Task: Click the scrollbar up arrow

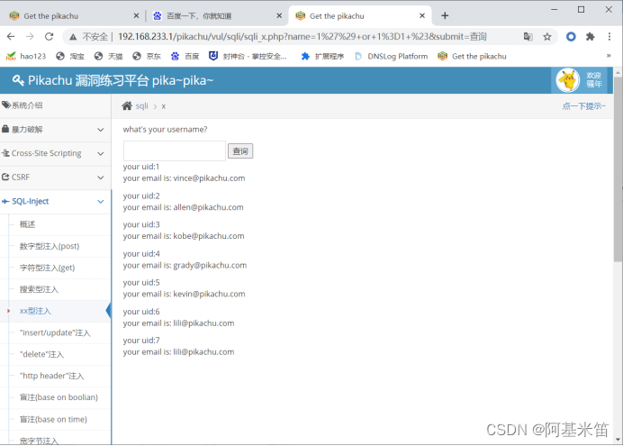Action: 618,73
